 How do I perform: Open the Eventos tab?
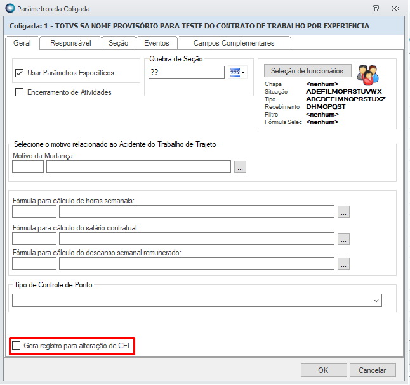(157, 43)
